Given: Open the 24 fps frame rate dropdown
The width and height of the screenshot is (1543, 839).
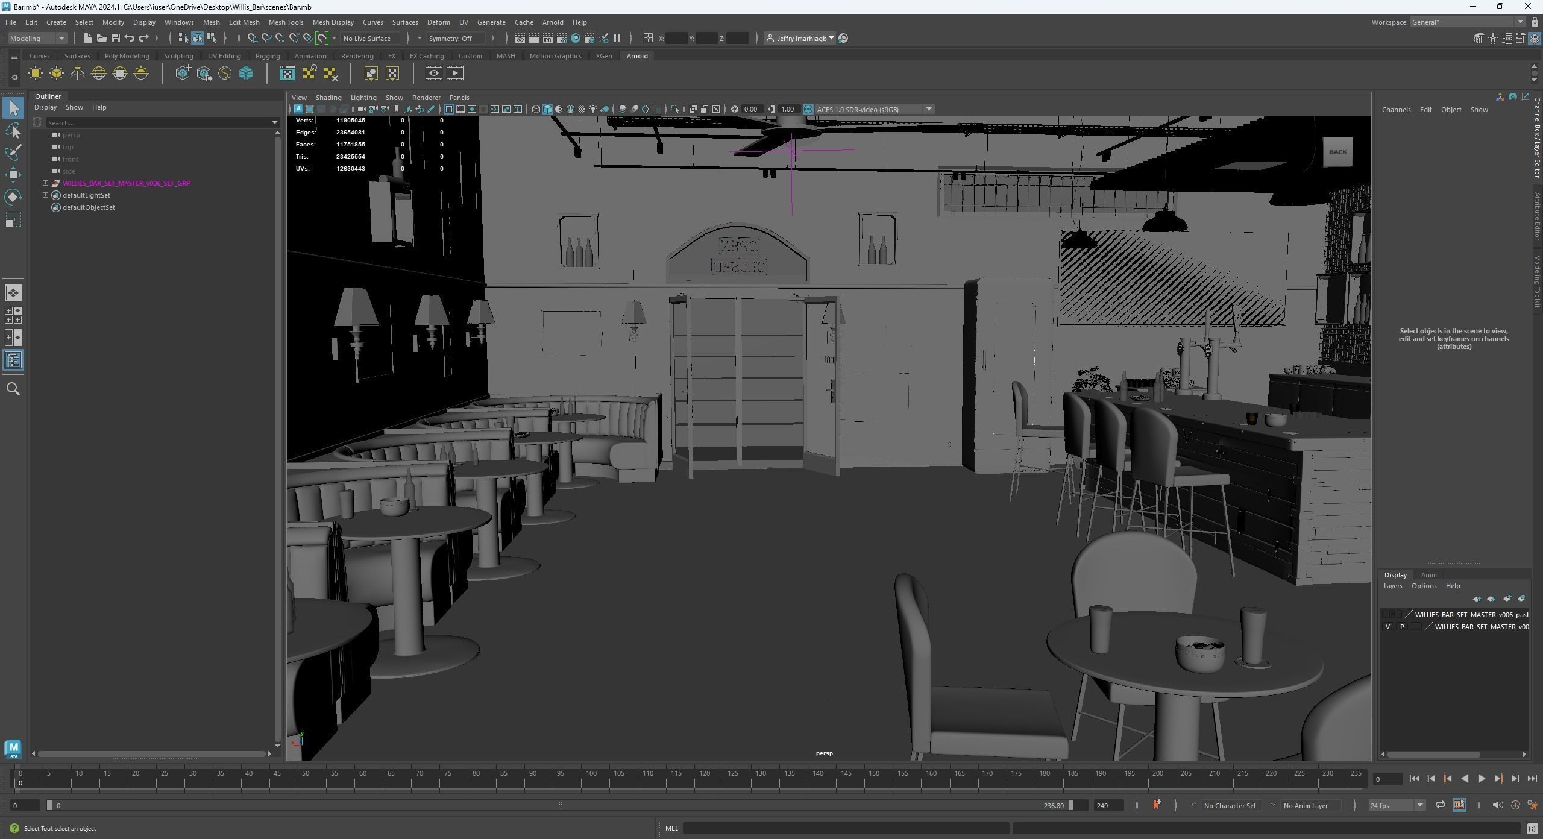Looking at the screenshot, I should click(1397, 805).
